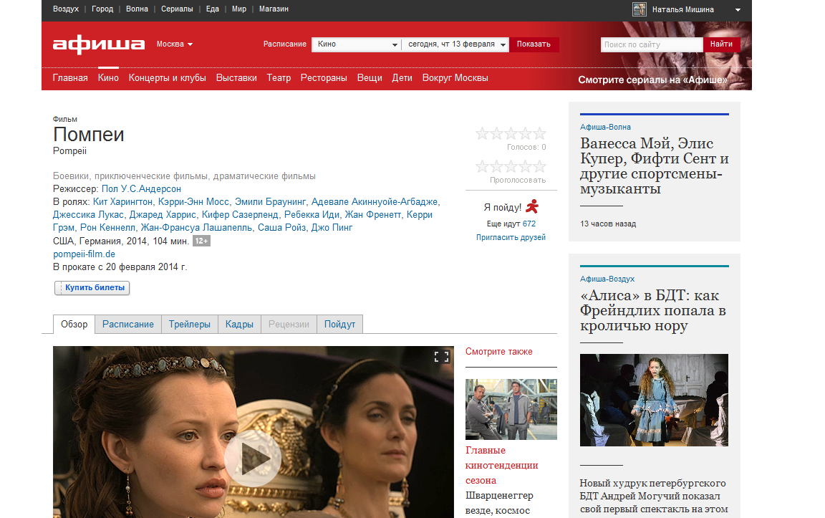Expand the Москва city selector
Screen dimensions: 825x518
(x=175, y=44)
